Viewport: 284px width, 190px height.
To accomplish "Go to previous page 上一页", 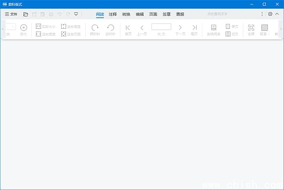I will coord(142,30).
